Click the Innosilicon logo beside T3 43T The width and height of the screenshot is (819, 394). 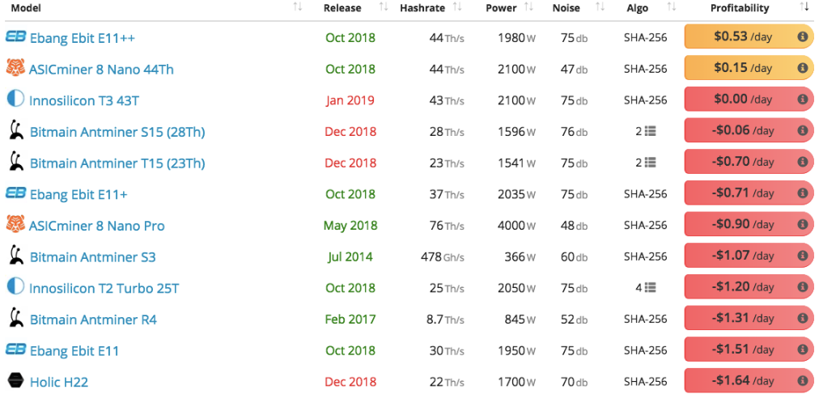[x=15, y=99]
